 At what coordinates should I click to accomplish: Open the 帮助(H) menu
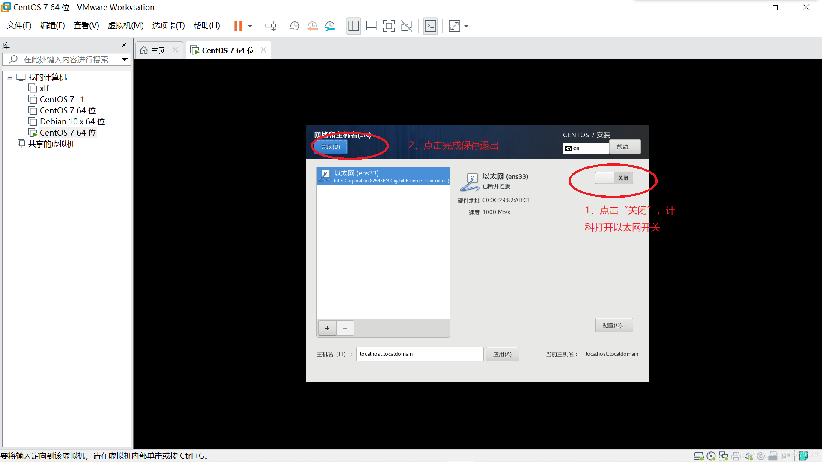206,26
